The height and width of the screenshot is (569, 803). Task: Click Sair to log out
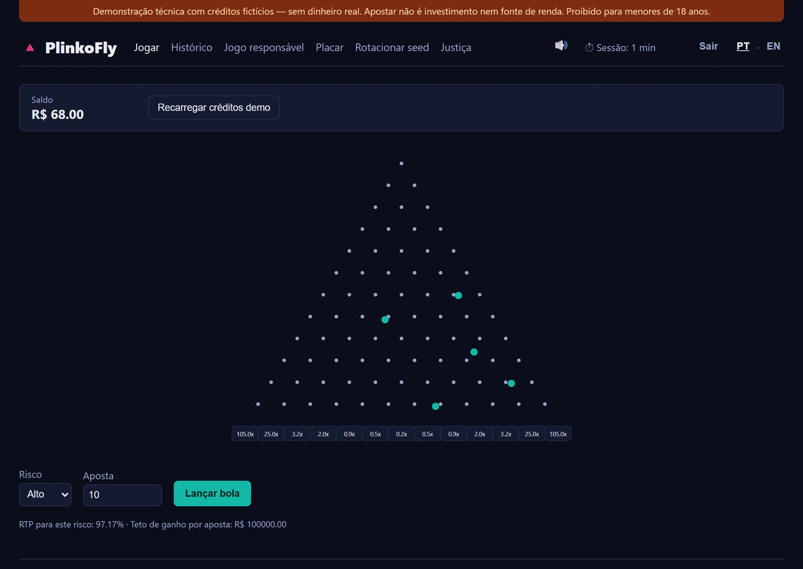click(x=708, y=46)
